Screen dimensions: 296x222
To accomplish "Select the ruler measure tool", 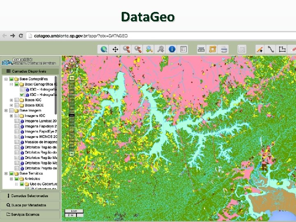I will pyautogui.click(x=201, y=49).
